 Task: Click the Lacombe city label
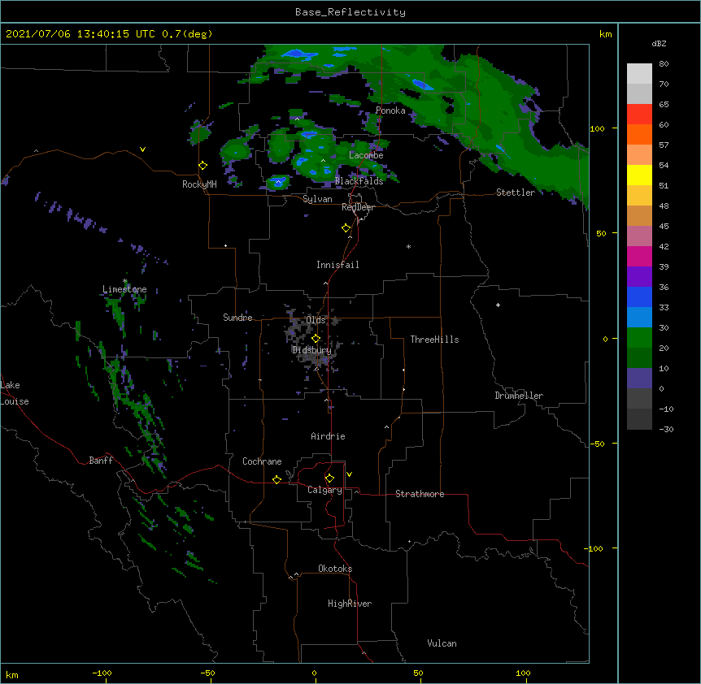366,155
